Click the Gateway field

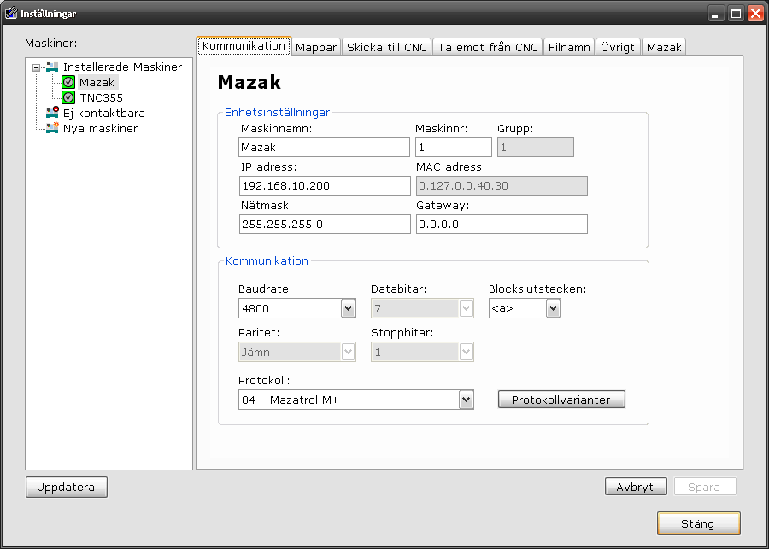click(x=502, y=224)
